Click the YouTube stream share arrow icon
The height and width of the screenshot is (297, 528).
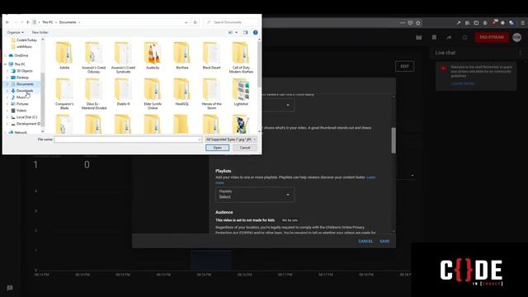pos(449,37)
